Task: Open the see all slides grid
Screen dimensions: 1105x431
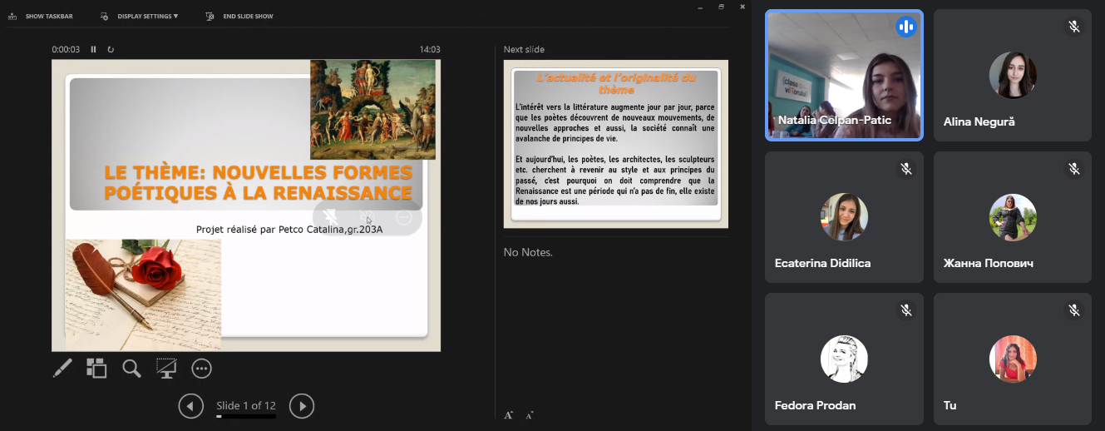Action: click(96, 368)
